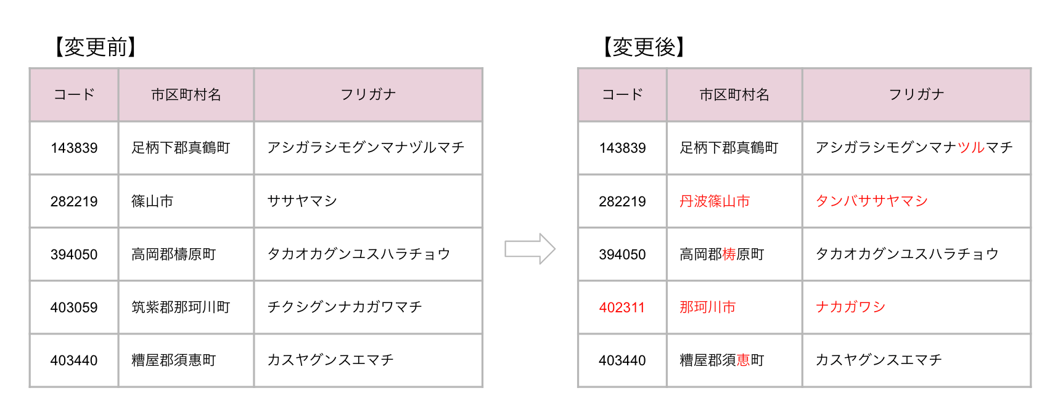Screen dimensions: 1063x409
Task: Select the 篠山市 cell in the 変更前 table
Action: (x=152, y=201)
